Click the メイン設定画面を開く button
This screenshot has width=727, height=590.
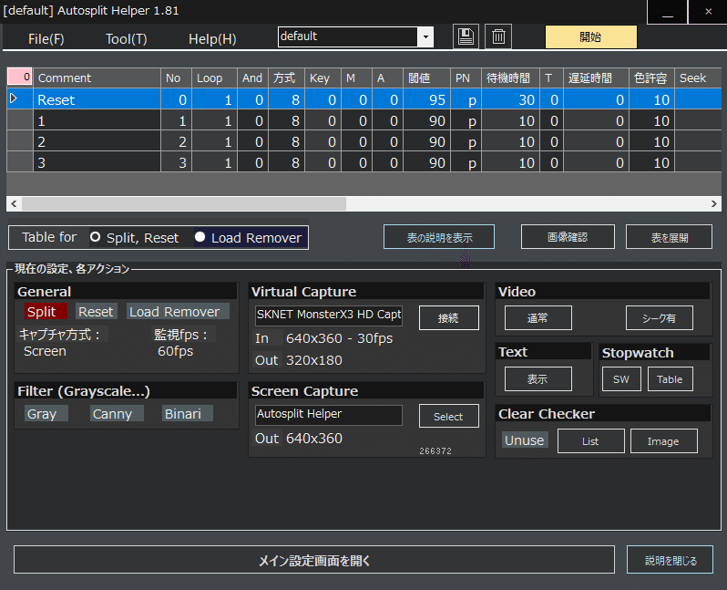pos(314,560)
